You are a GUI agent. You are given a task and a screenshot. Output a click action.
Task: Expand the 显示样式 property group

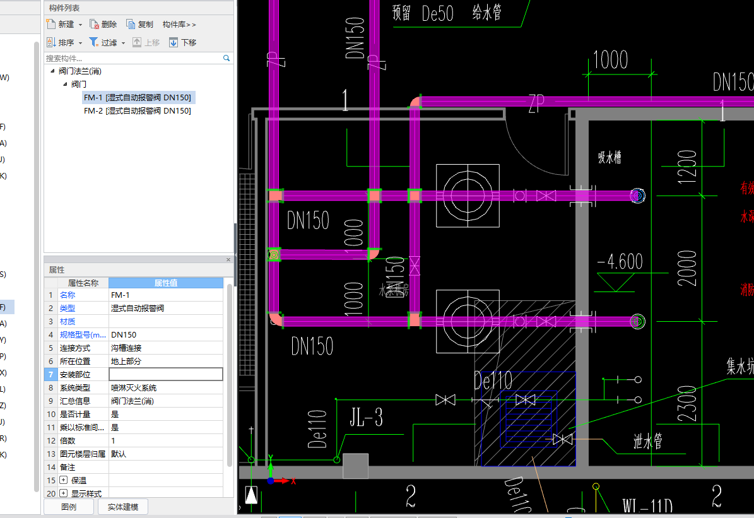[63, 493]
